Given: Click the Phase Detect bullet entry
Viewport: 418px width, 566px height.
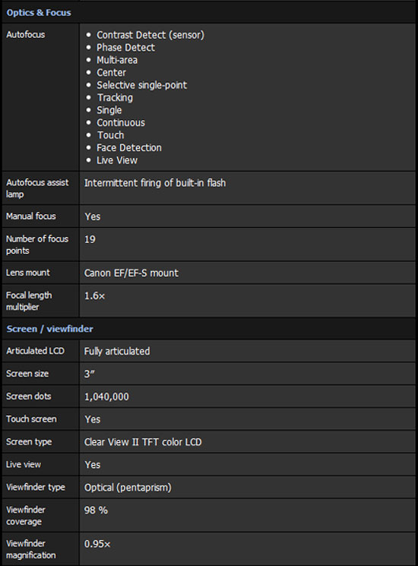Looking at the screenshot, I should pyautogui.click(x=125, y=48).
